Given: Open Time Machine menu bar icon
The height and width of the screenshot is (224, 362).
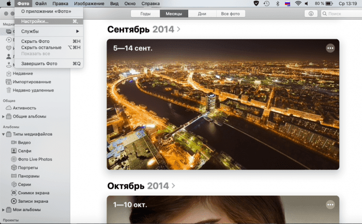Looking at the screenshot, I should click(267, 4).
